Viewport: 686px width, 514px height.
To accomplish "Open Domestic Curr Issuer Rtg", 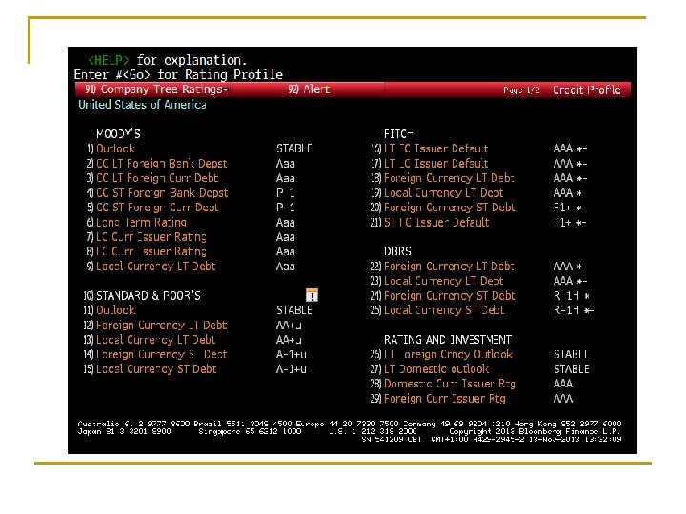I will [x=443, y=384].
